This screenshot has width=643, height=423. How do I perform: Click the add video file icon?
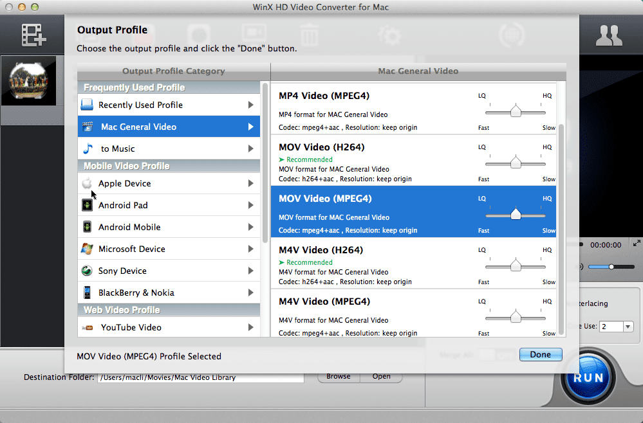coord(33,35)
